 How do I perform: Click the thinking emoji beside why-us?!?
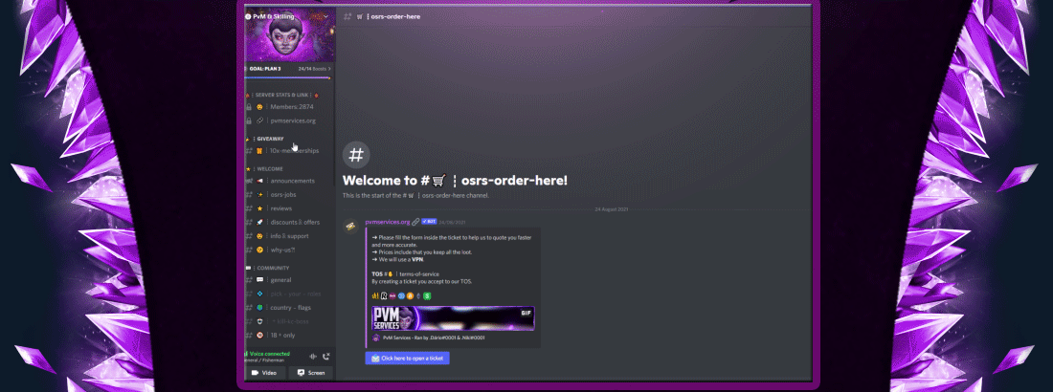259,250
